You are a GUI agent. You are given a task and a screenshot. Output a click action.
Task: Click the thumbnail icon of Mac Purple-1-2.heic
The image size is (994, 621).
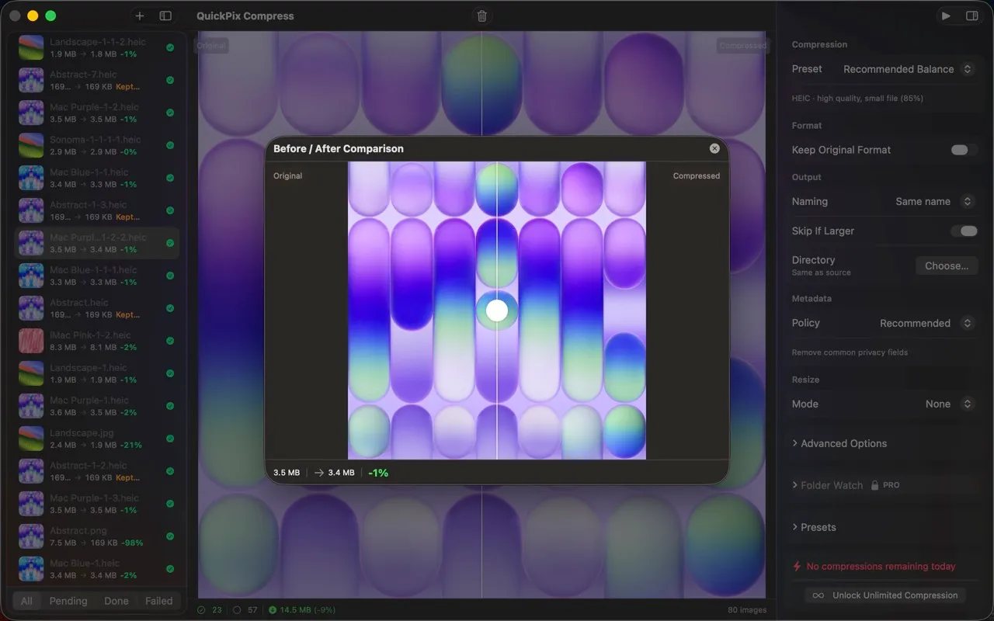pos(31,113)
